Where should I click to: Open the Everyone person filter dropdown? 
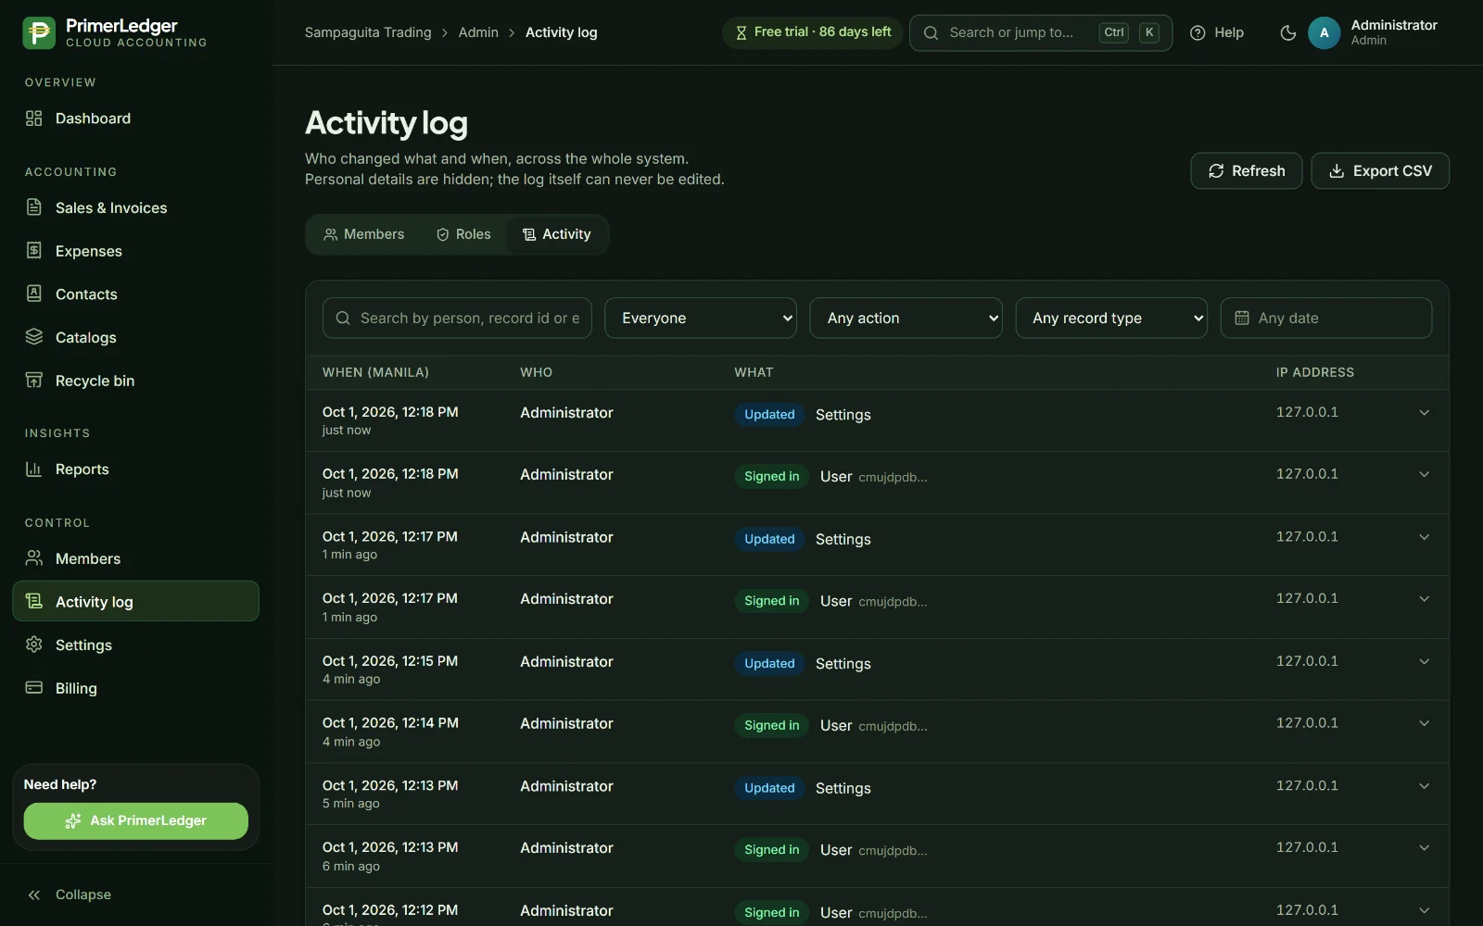click(x=701, y=318)
